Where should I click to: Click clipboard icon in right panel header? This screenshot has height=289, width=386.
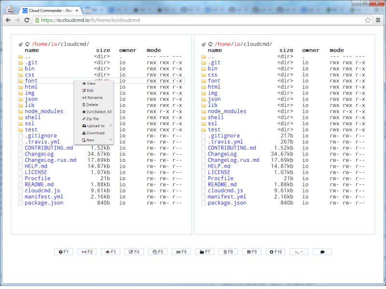pyautogui.click(x=204, y=44)
